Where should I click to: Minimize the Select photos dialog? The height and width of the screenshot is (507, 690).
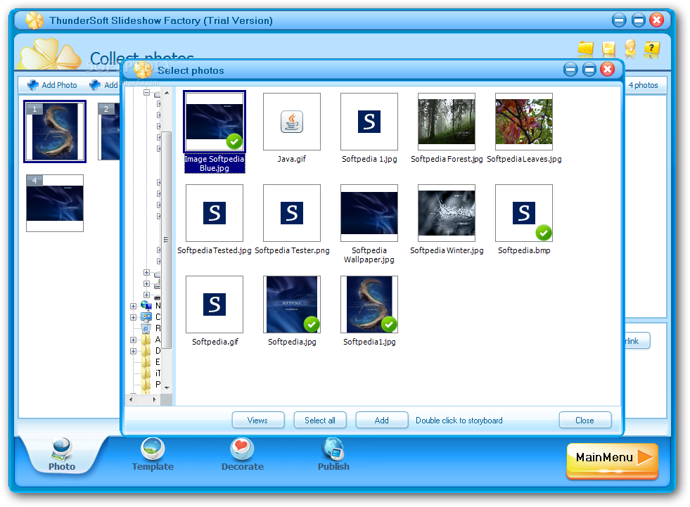tap(570, 70)
